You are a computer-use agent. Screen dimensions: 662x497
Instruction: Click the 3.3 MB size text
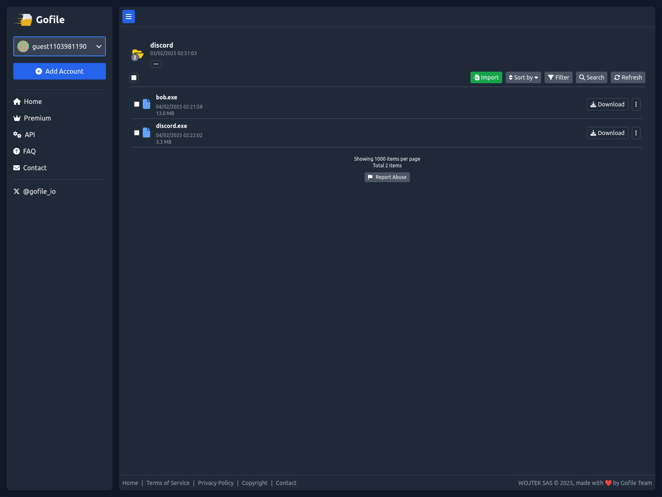click(163, 142)
